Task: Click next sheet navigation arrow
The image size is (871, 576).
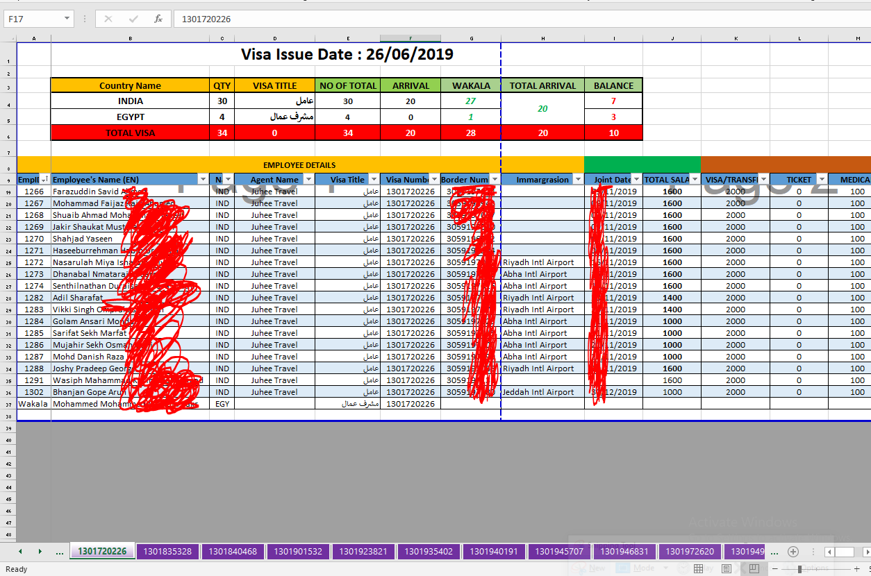Action: tap(40, 552)
